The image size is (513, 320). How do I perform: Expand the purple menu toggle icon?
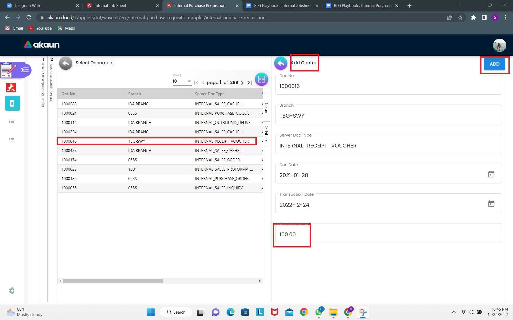pyautogui.click(x=25, y=70)
